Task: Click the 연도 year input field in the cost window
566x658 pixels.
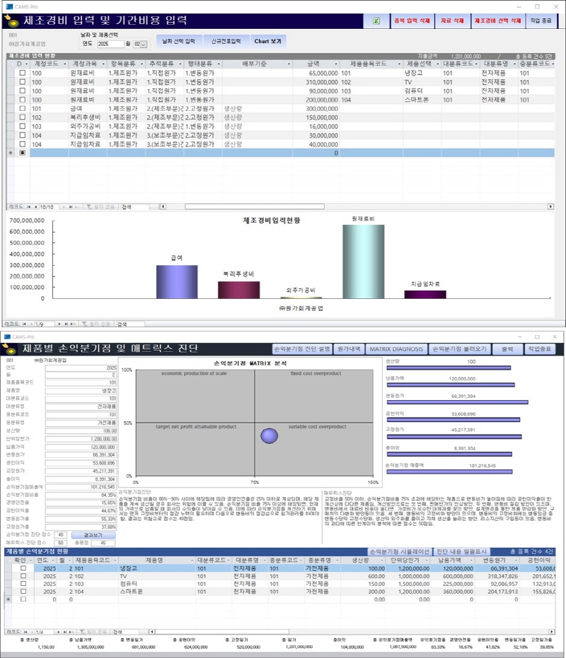Action: [110, 44]
